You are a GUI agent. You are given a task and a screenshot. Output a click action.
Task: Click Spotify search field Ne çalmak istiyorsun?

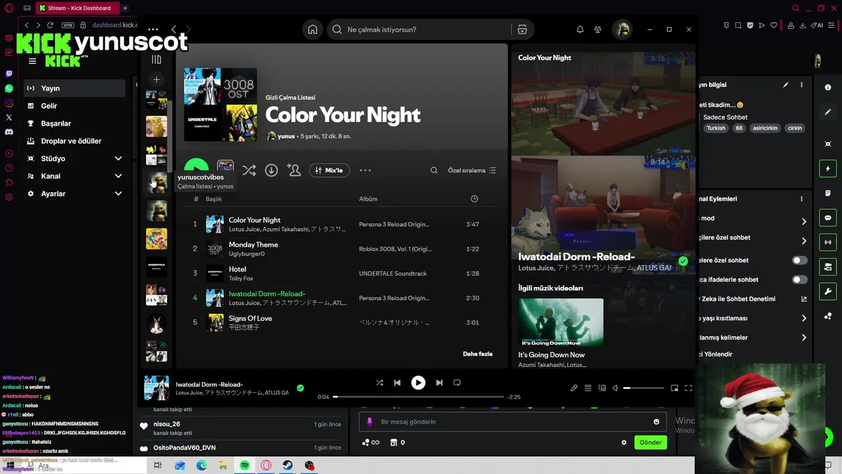click(x=421, y=30)
